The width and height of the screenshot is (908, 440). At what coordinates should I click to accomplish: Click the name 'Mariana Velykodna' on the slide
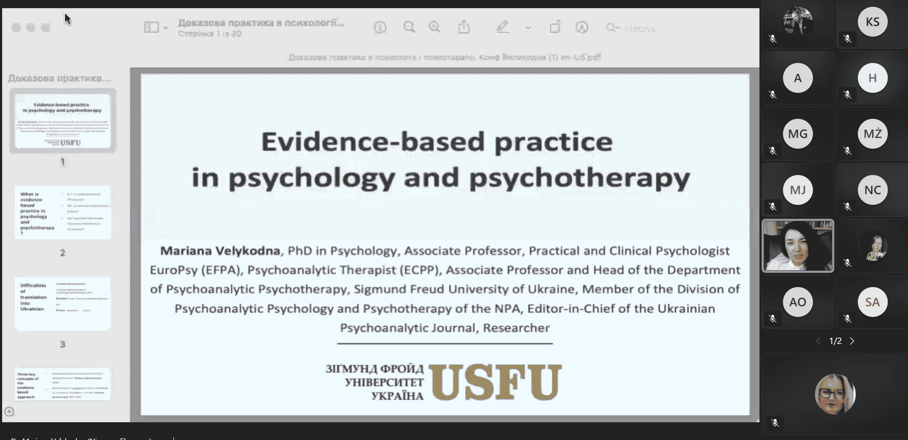tap(220, 251)
